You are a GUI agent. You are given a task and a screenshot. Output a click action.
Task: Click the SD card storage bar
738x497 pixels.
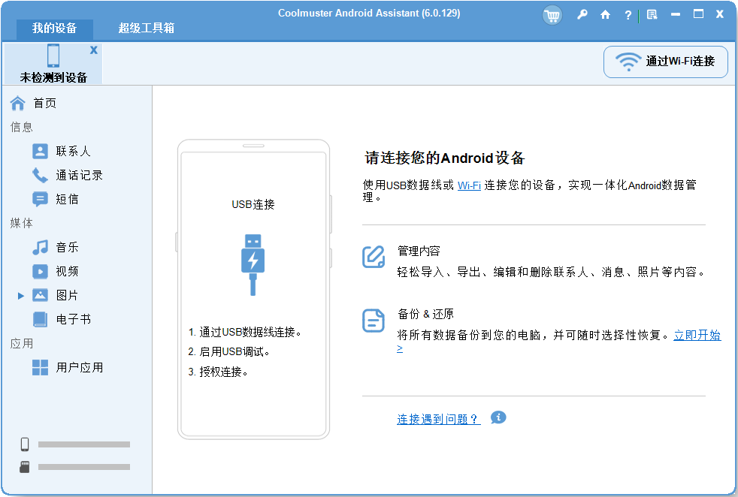pyautogui.click(x=83, y=467)
